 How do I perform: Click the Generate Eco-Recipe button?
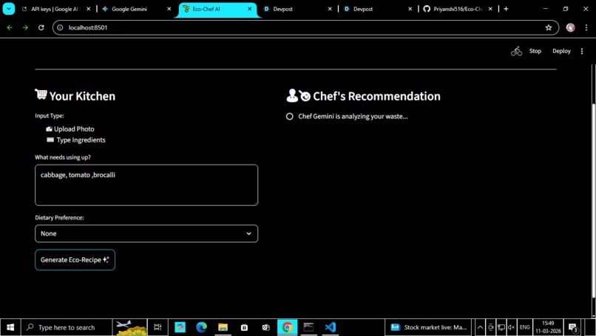coord(75,260)
